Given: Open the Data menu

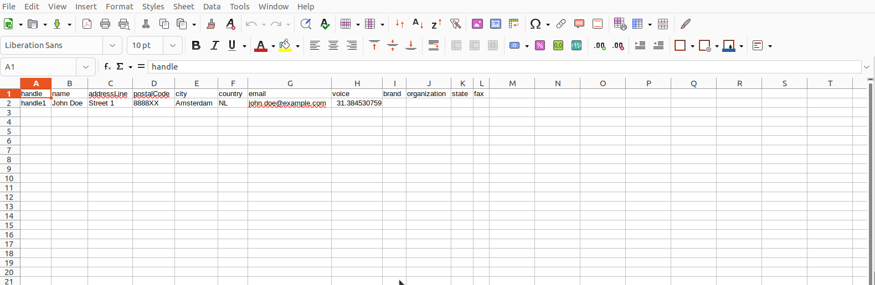Looking at the screenshot, I should coord(212,6).
